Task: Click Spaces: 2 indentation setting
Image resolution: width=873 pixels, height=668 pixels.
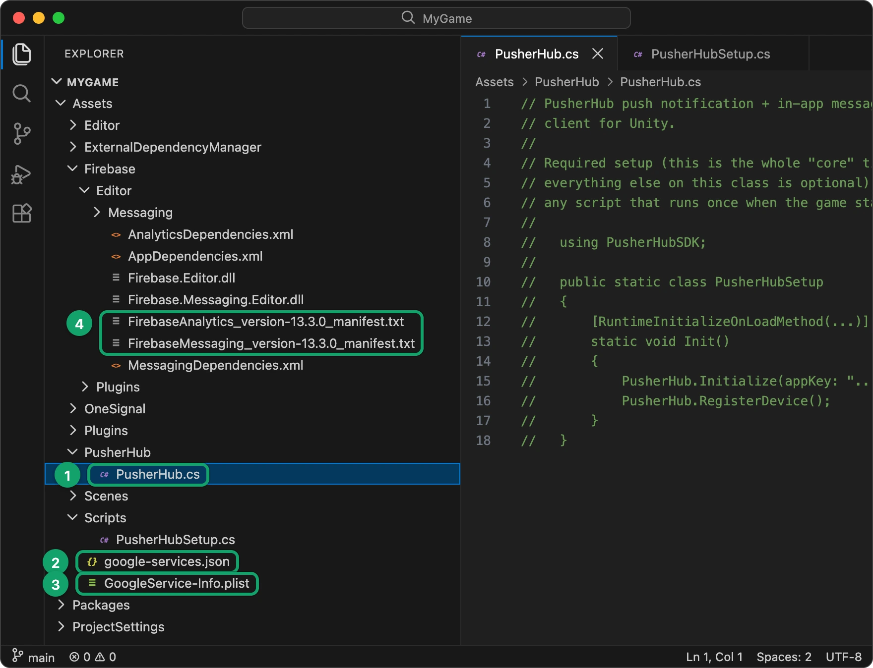Action: 784,657
